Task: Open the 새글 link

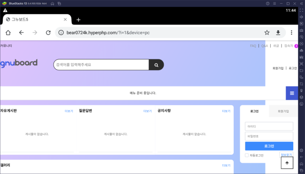Action: (x=276, y=46)
